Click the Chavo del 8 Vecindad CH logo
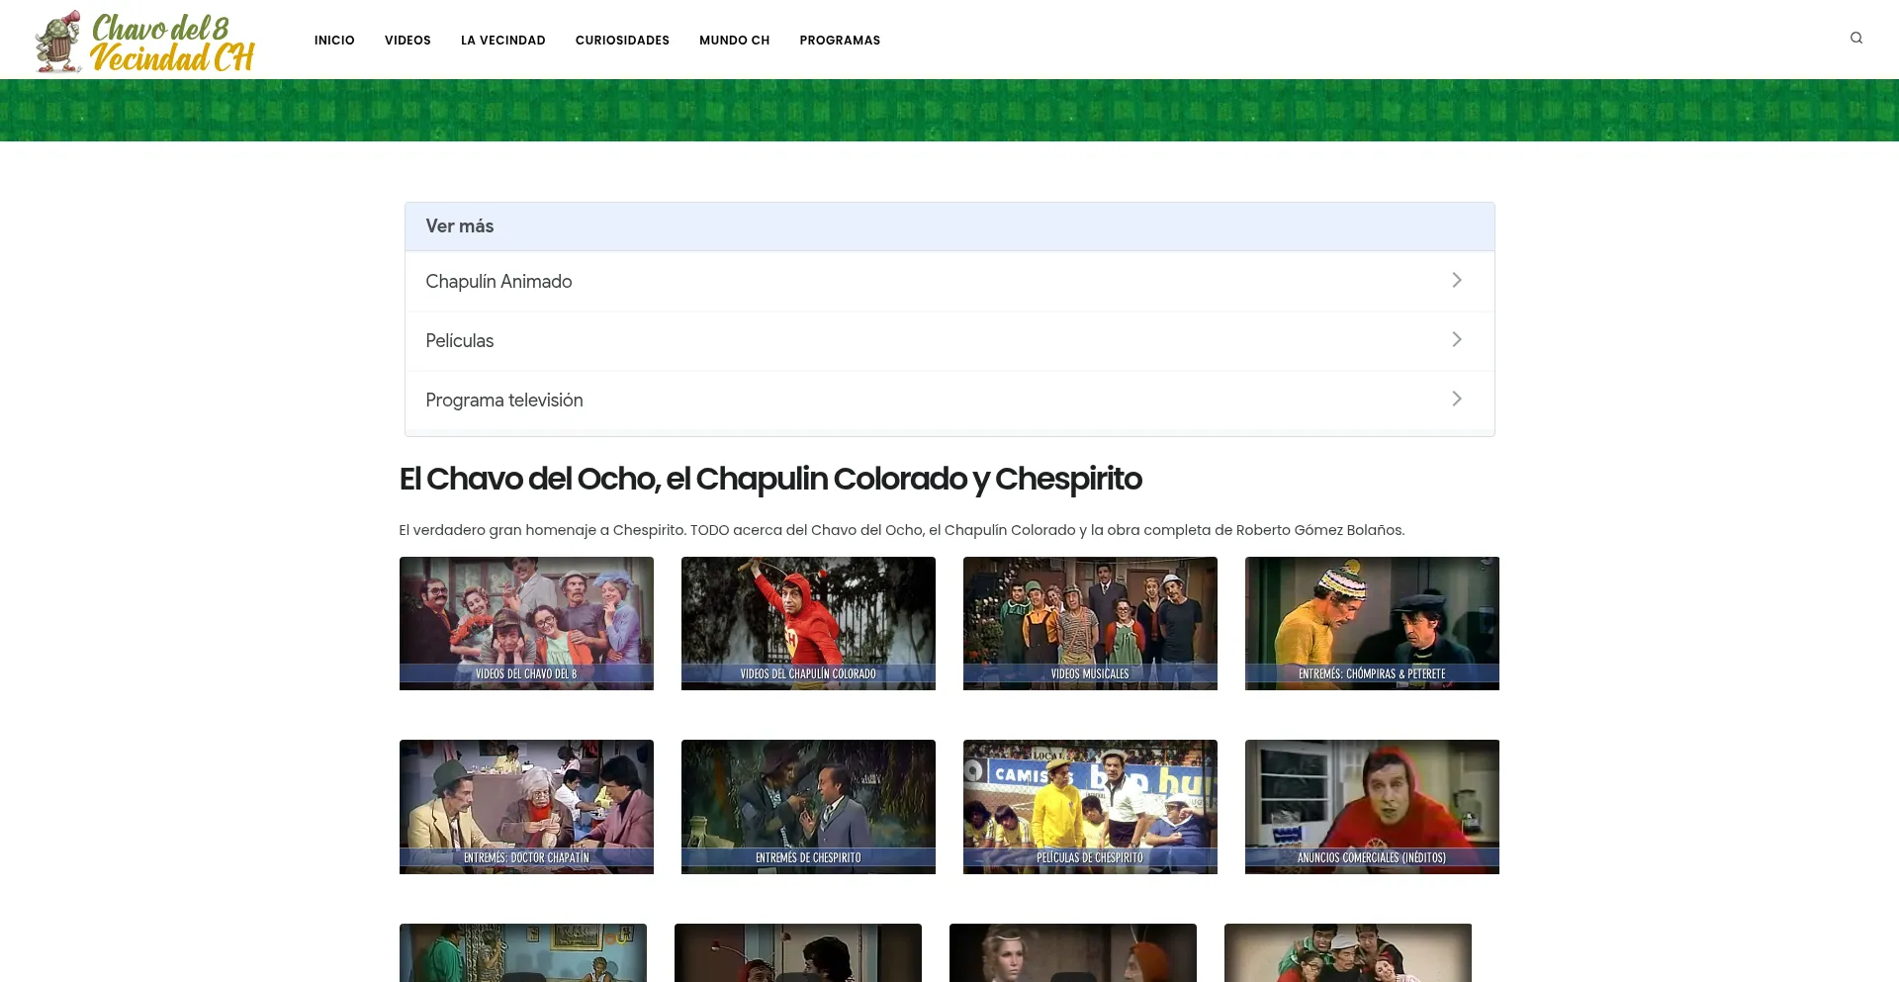 coord(144,42)
